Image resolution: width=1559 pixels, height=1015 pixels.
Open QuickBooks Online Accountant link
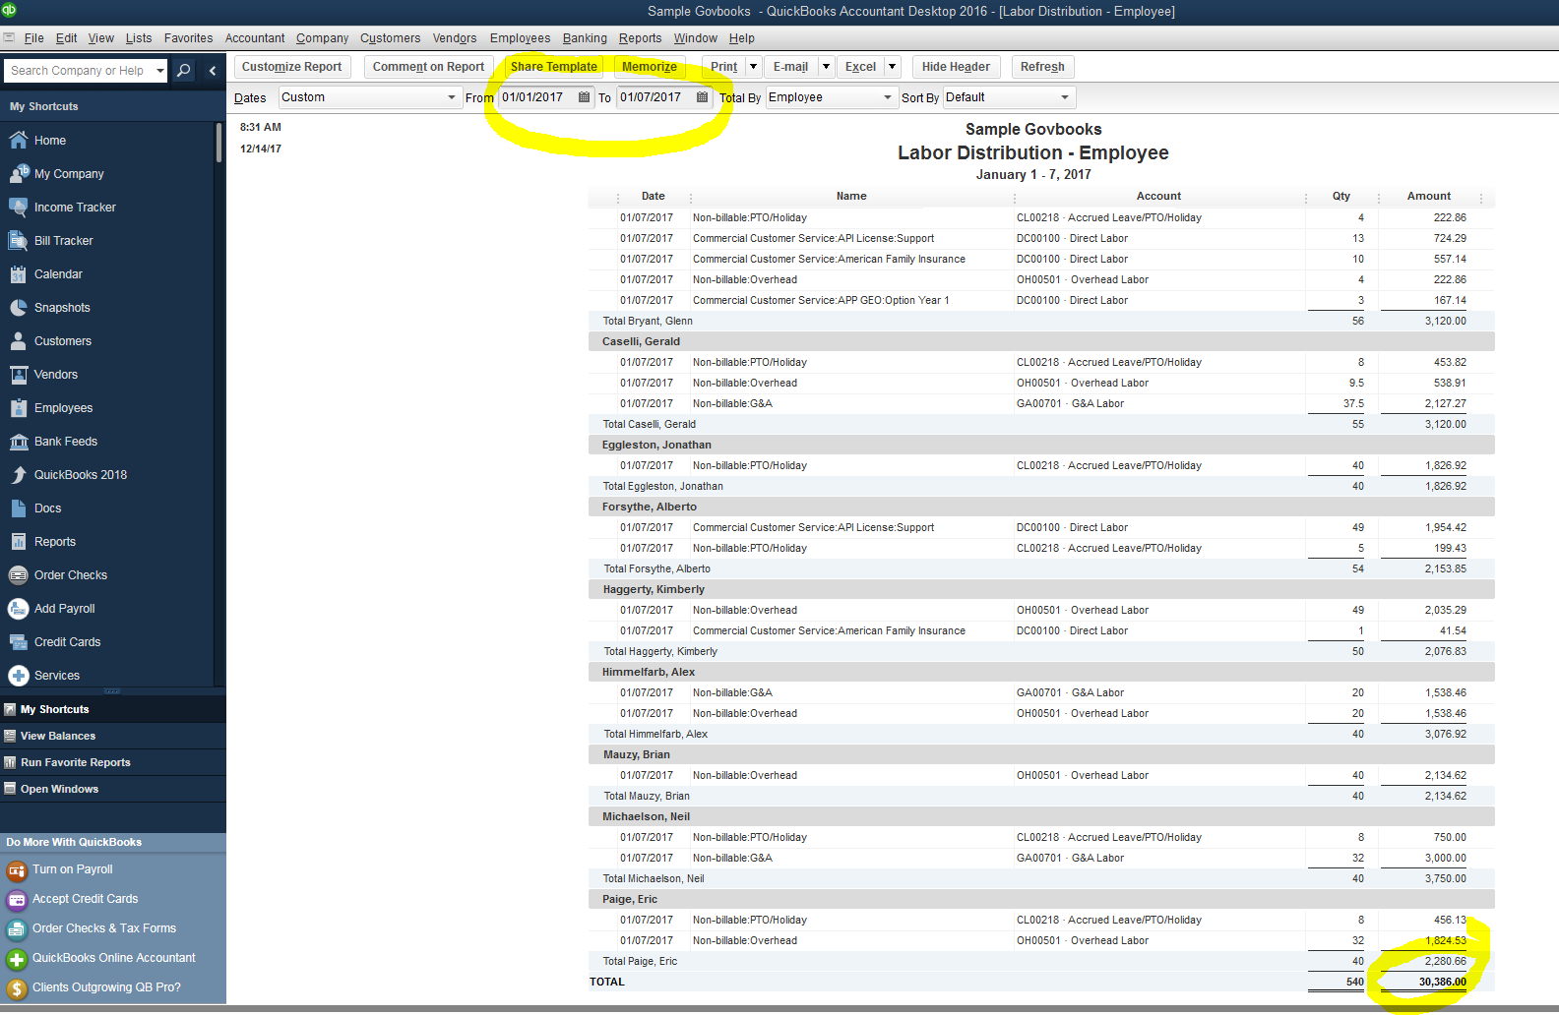tap(113, 958)
